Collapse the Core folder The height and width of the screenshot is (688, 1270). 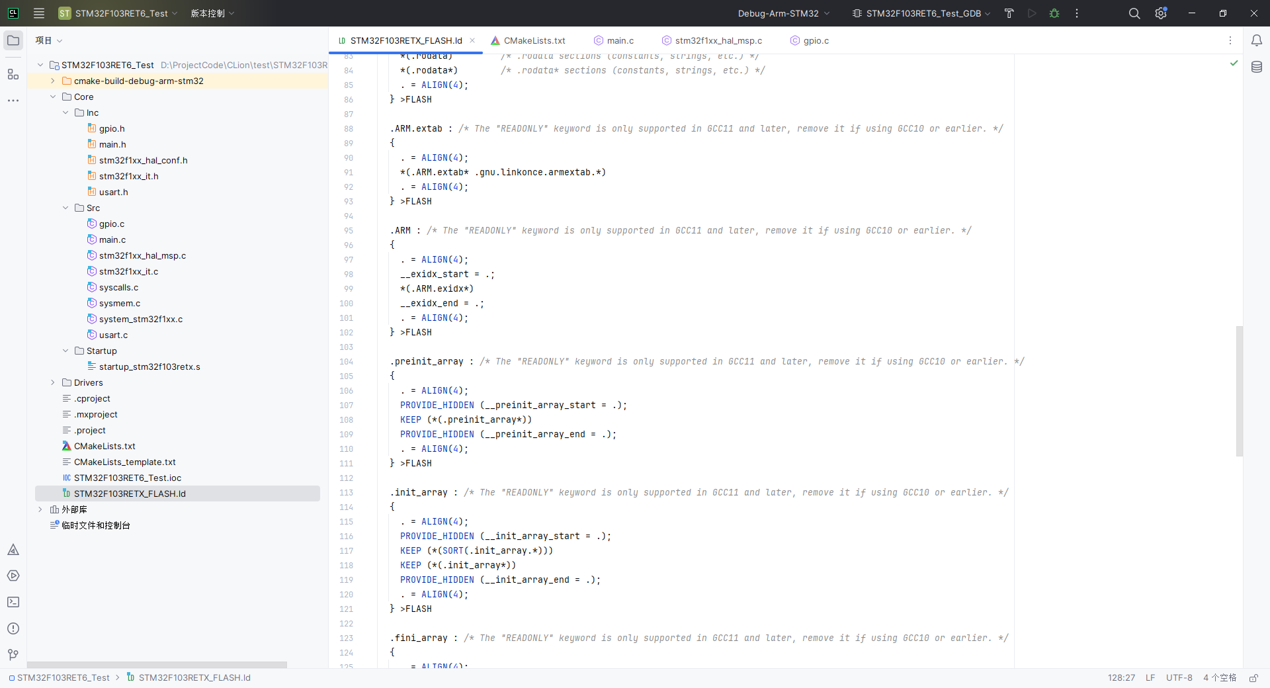[53, 97]
